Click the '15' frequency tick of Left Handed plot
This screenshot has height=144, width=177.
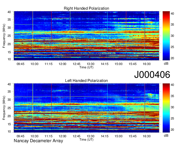[x=9, y=124]
